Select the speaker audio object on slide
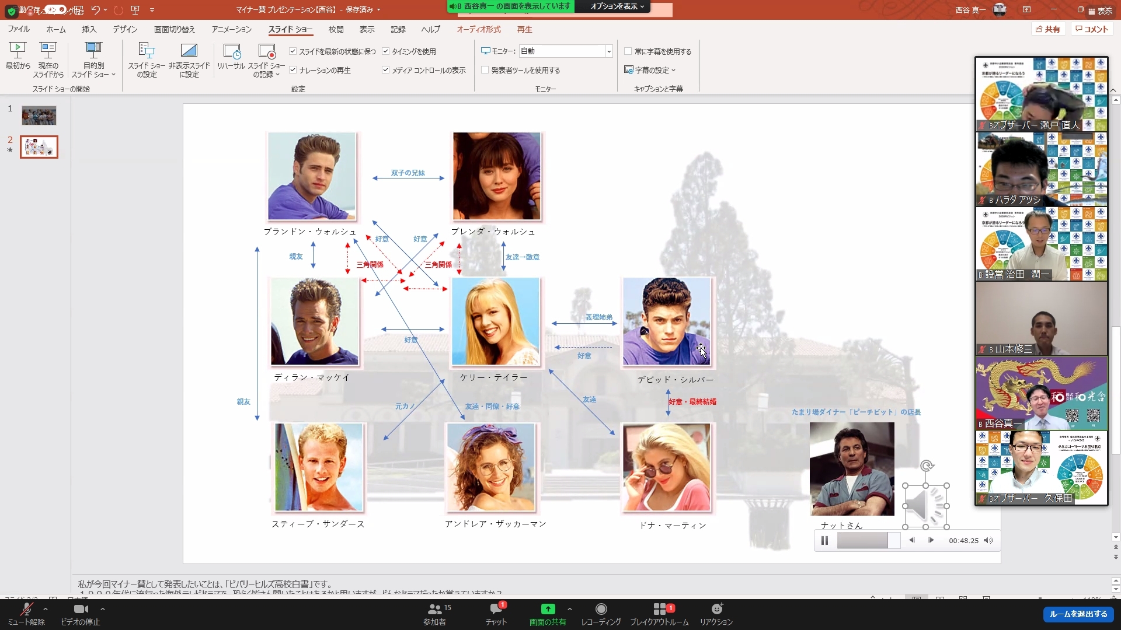Viewport: 1121px width, 630px height. point(925,506)
